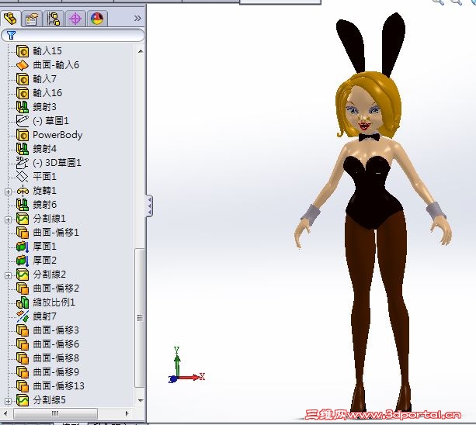Select the 曲面-偏移3 offset icon
The image size is (476, 425).
pos(23,330)
